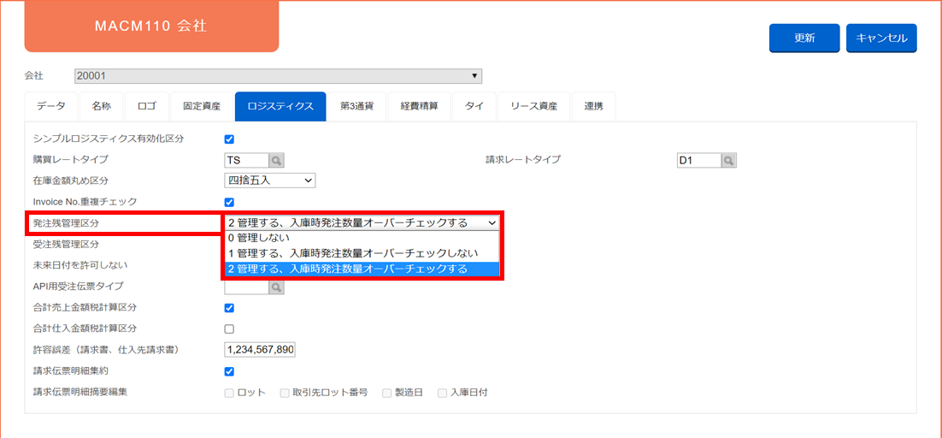Open lookup search for API用受注伝票タイプ

[x=276, y=287]
